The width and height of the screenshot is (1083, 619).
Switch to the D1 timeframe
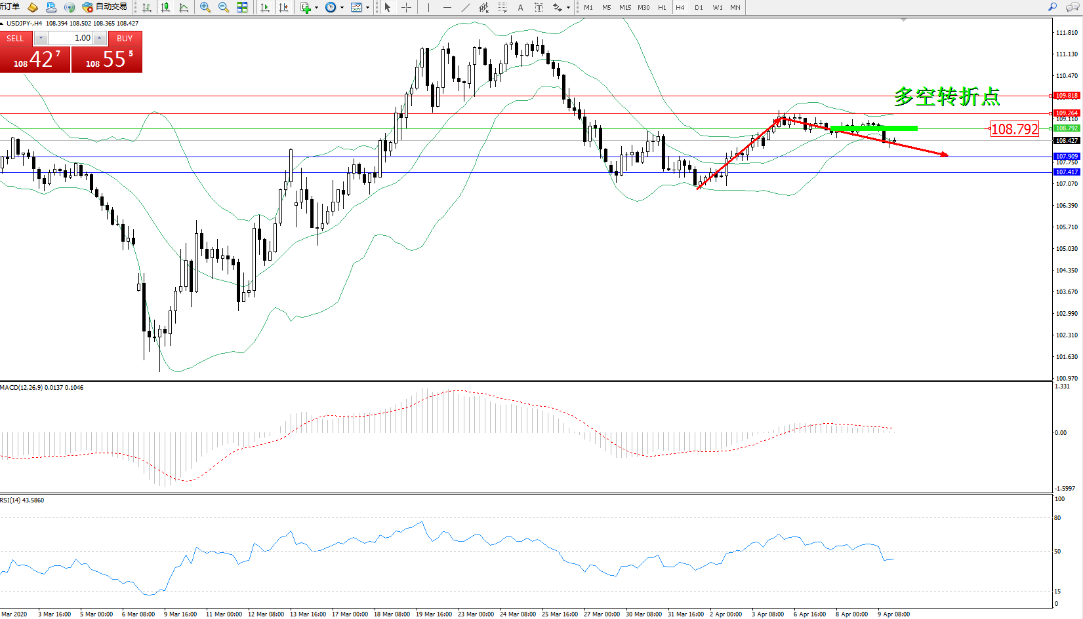tap(699, 7)
